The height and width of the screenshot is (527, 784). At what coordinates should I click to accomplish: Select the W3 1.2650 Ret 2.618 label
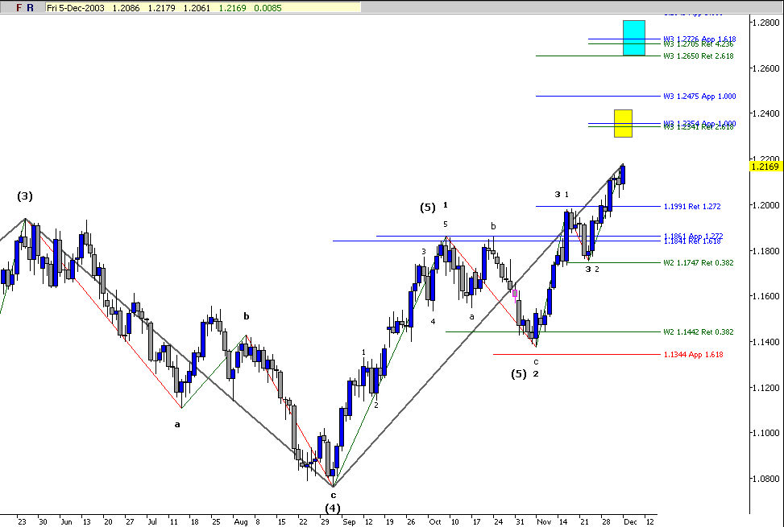click(x=698, y=56)
